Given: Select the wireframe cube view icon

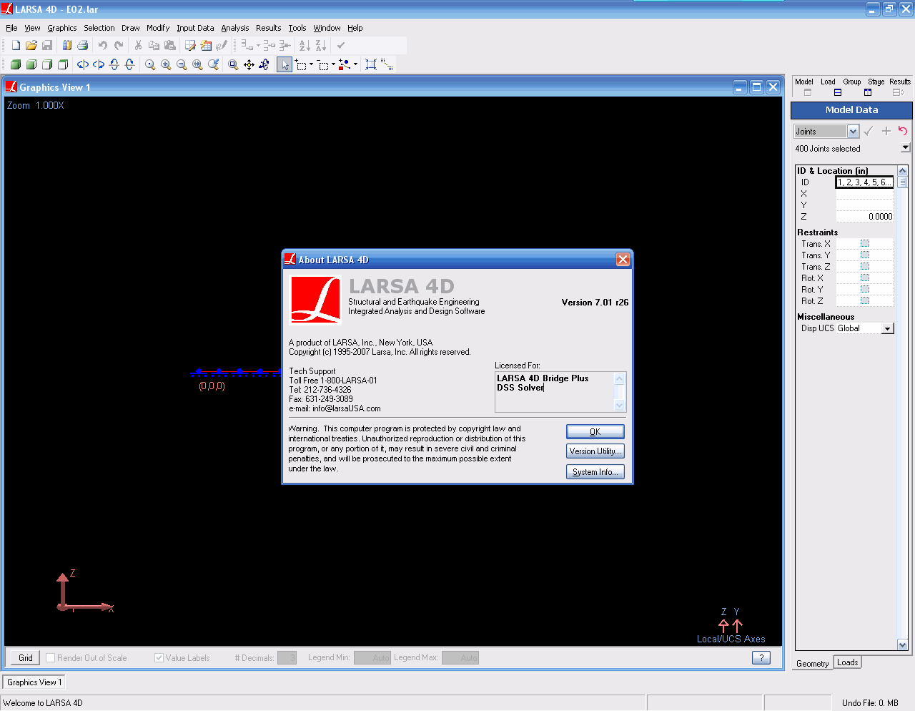Looking at the screenshot, I should click(63, 64).
